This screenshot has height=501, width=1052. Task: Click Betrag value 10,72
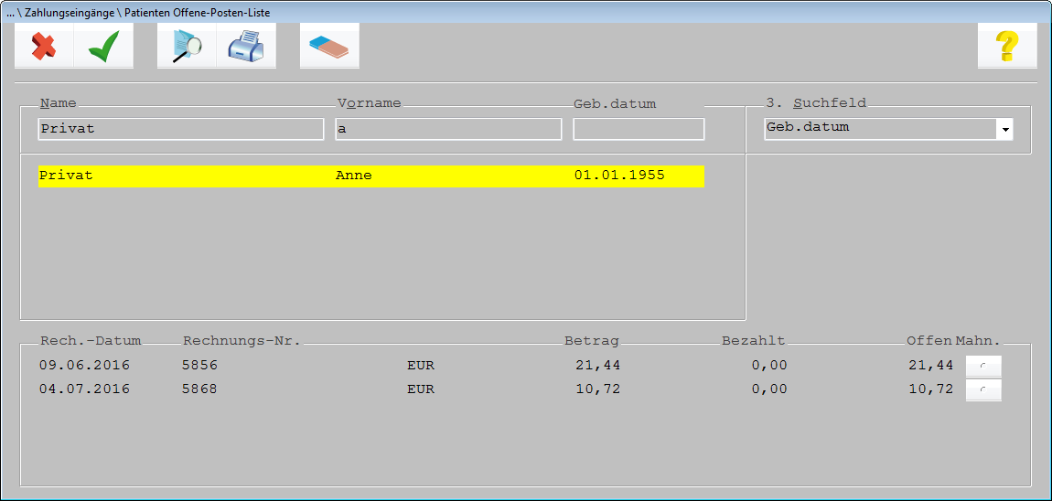597,389
